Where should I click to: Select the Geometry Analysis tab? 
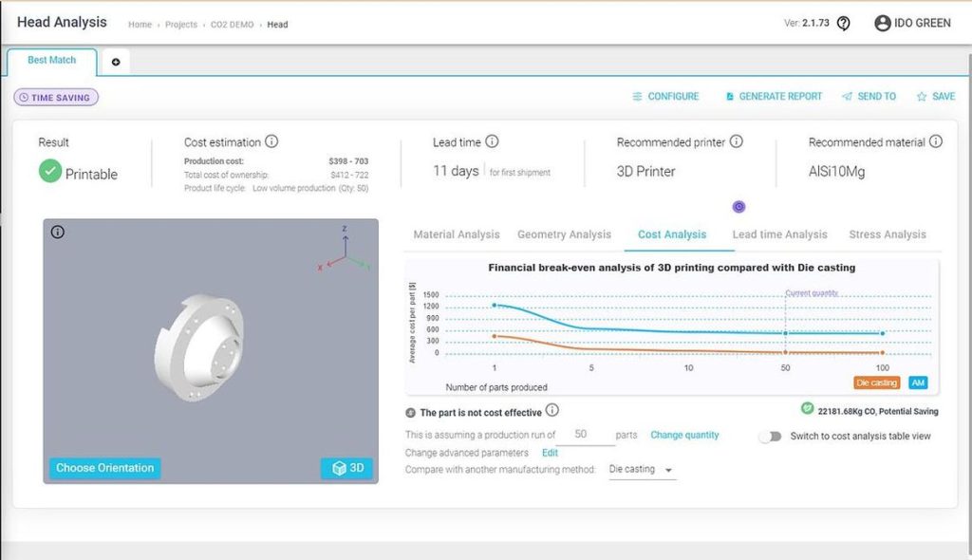564,234
